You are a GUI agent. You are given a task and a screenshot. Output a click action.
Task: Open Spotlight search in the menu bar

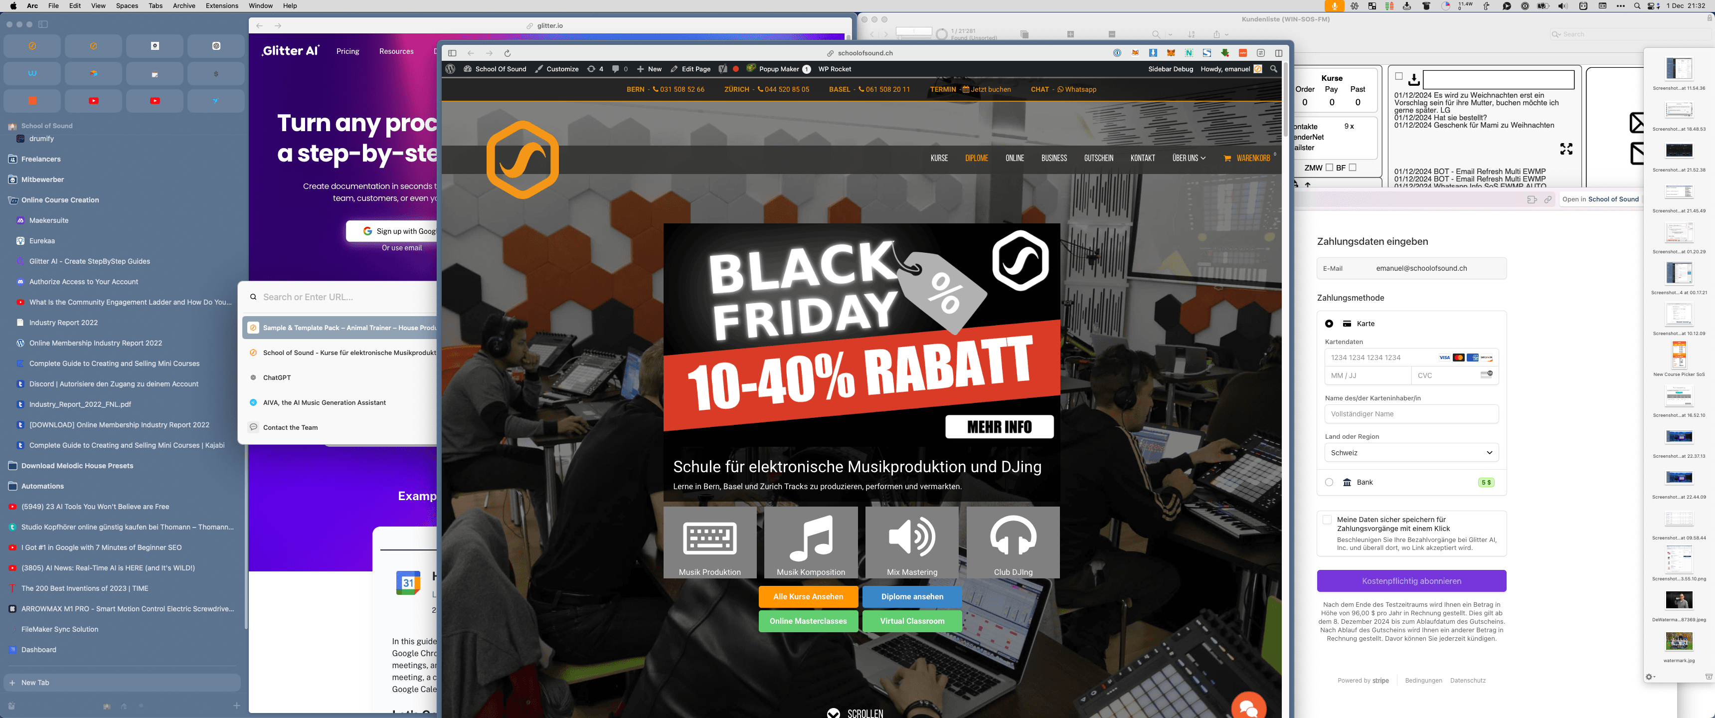1637,6
